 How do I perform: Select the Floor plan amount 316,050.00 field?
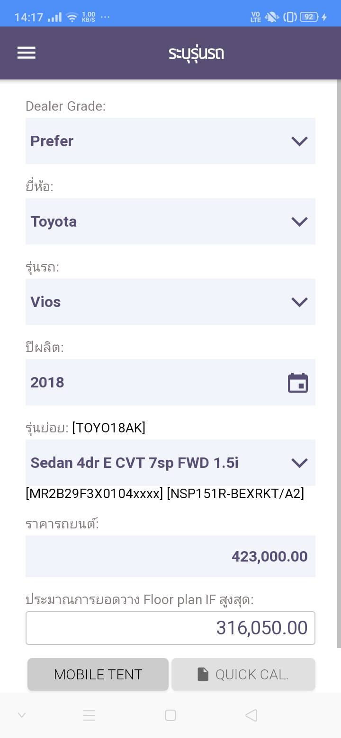(x=170, y=628)
